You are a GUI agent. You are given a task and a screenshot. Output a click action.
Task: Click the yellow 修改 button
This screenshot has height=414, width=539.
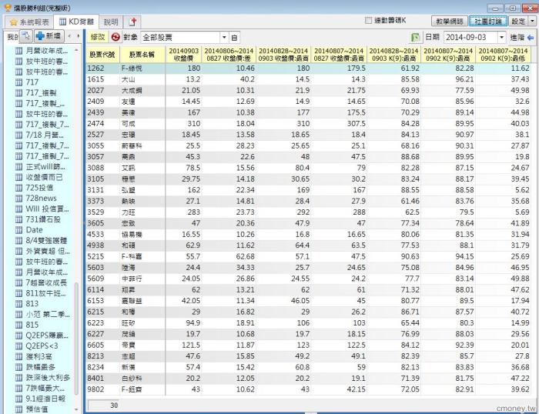(x=98, y=37)
